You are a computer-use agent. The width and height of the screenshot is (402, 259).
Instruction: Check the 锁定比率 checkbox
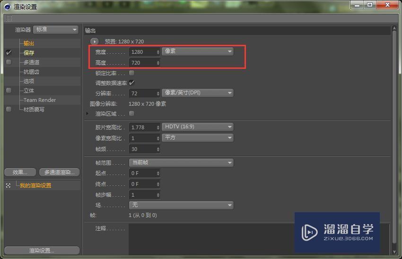click(132, 73)
